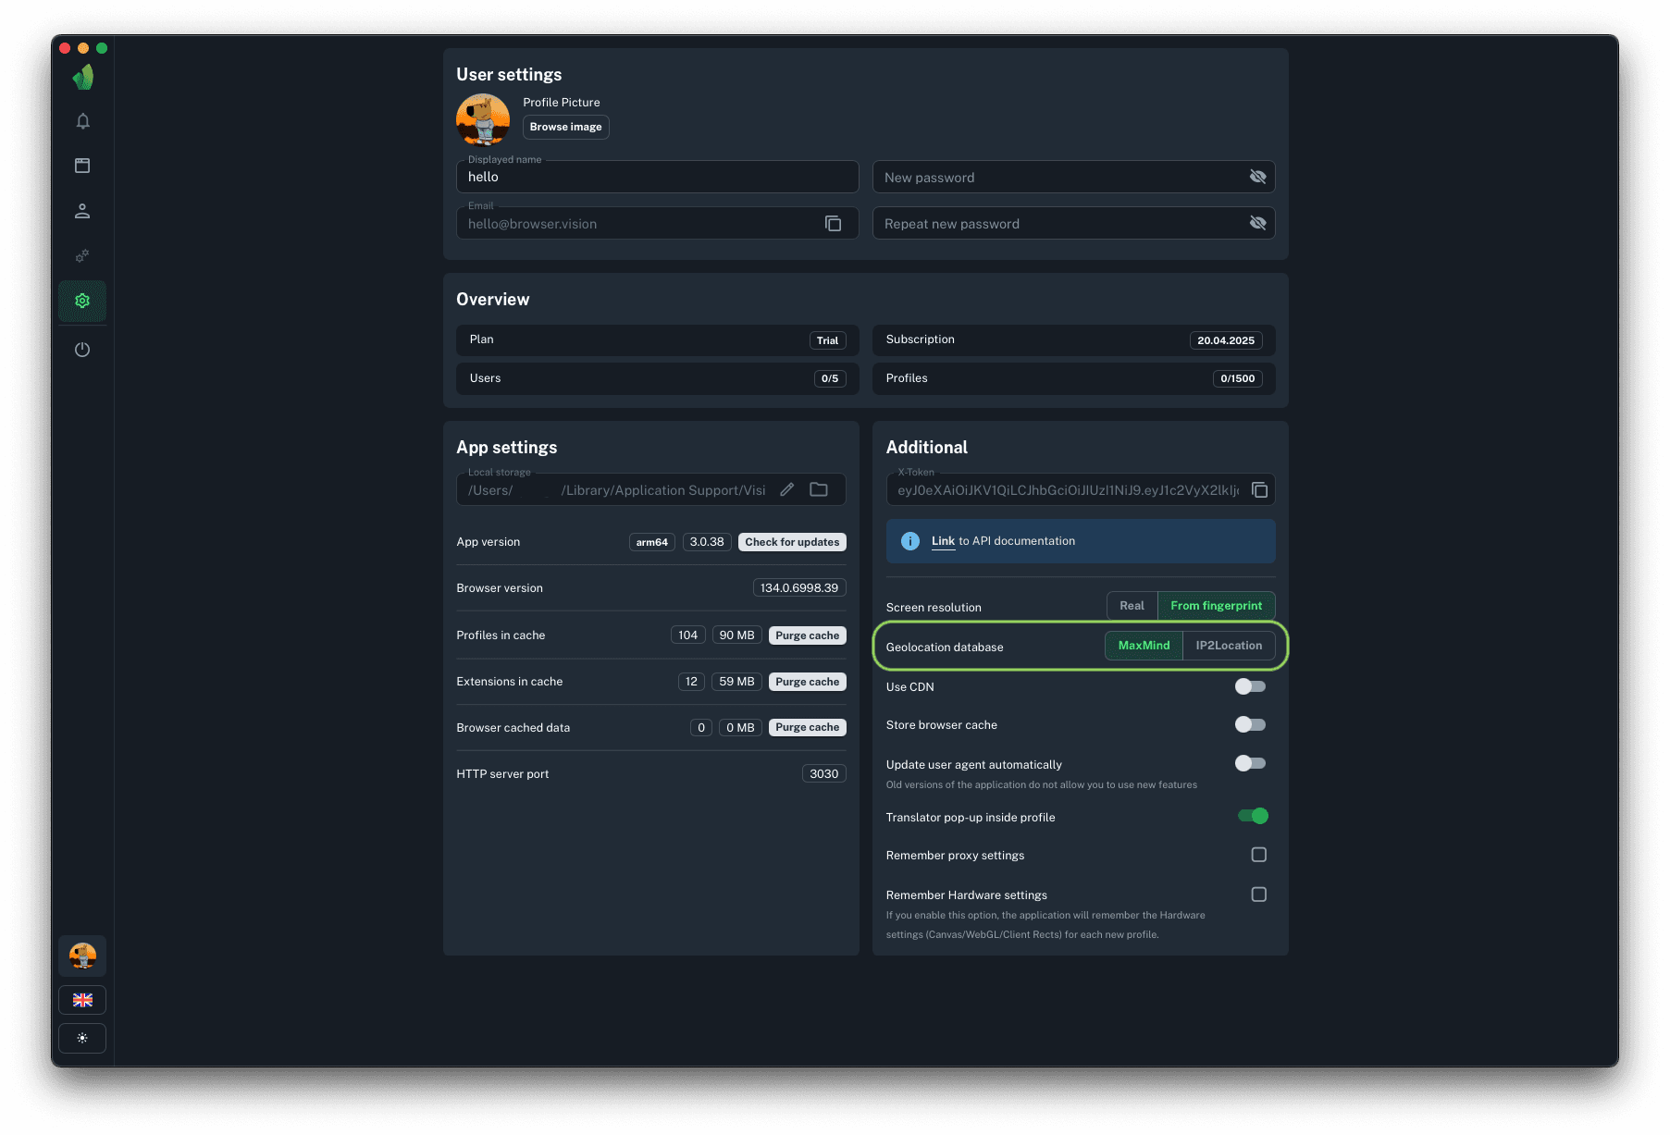Screen dimensions: 1670x1135
Task: Open notifications bell in sidebar
Action: point(82,121)
